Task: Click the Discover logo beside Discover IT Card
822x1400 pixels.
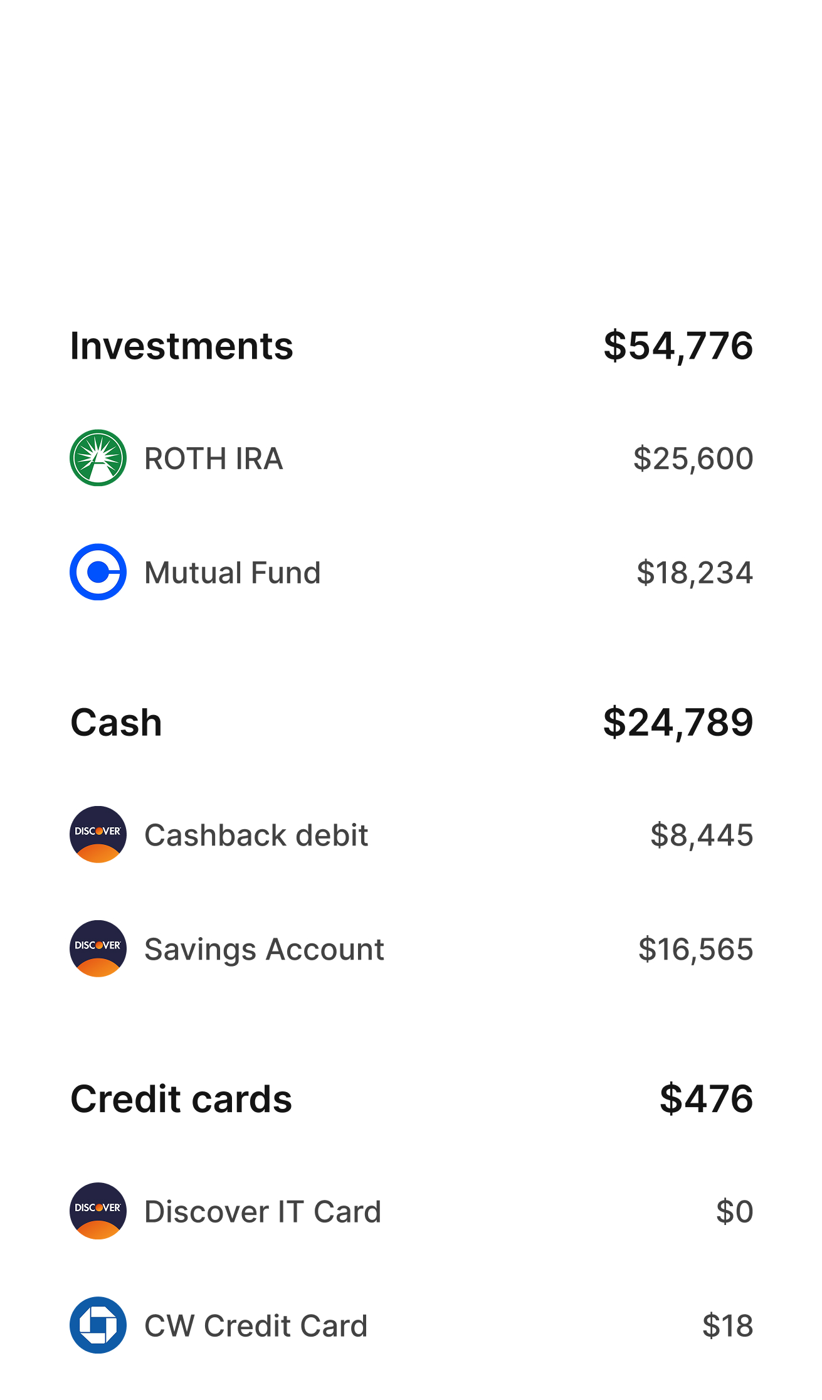Action: (x=98, y=1211)
